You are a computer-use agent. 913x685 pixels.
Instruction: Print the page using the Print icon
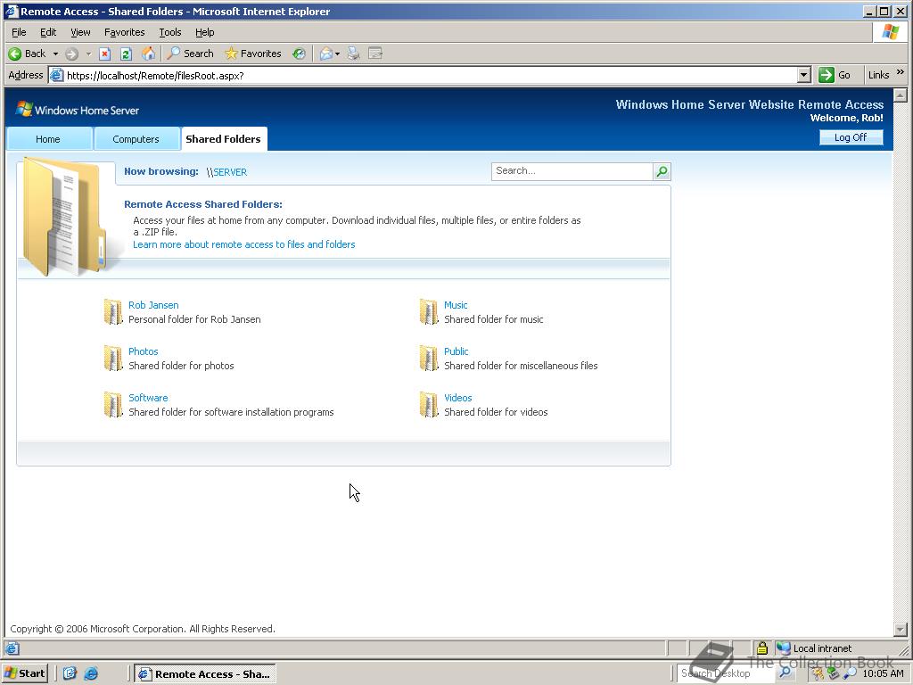[353, 54]
